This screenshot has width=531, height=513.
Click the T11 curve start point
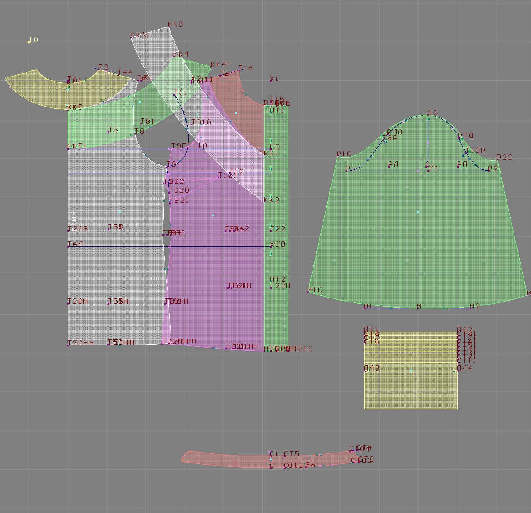click(175, 95)
